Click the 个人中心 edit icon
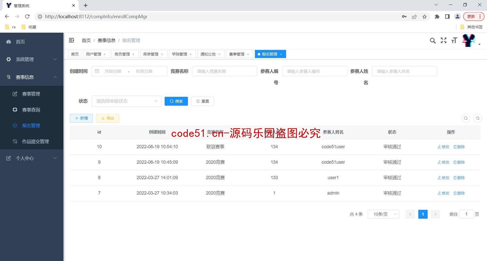 pos(9,158)
